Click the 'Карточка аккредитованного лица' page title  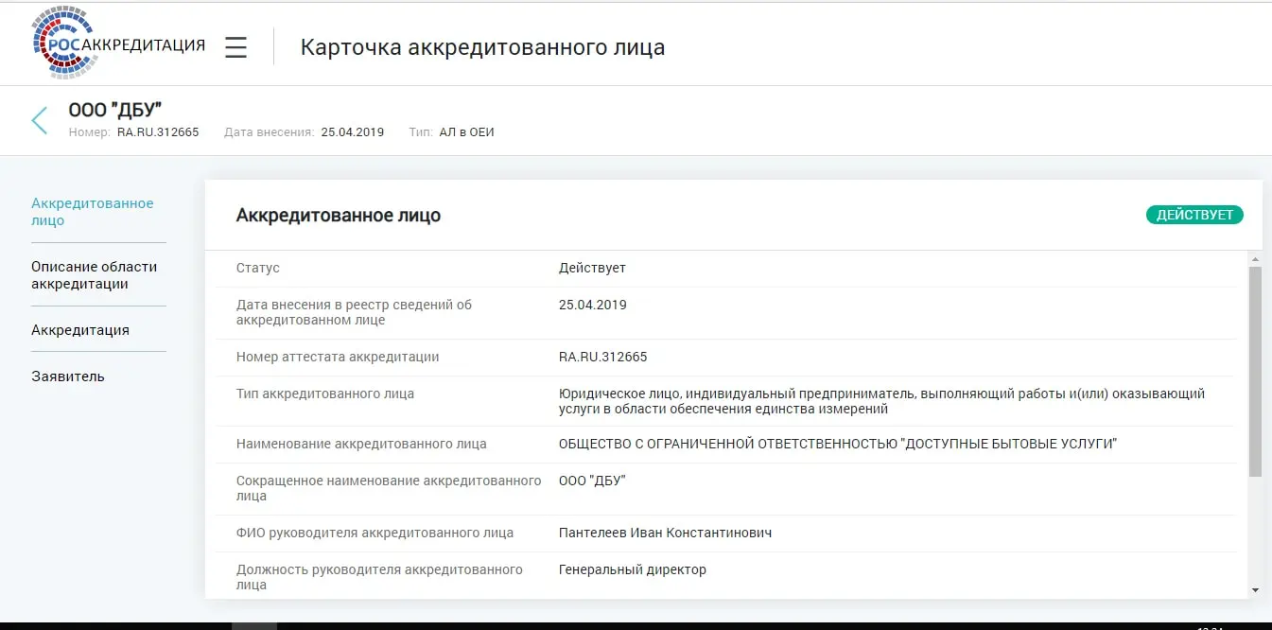coord(482,47)
